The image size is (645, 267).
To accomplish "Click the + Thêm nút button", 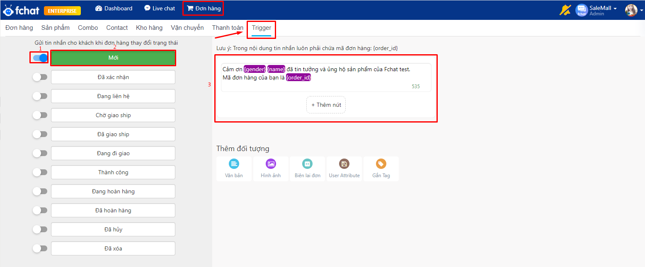I will [326, 105].
